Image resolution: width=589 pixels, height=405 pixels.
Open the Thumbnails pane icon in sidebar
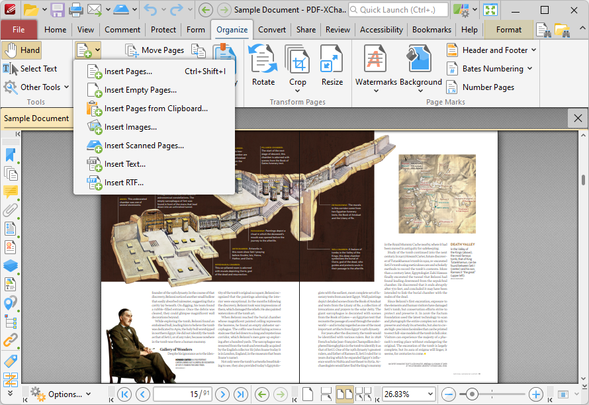coord(11,173)
